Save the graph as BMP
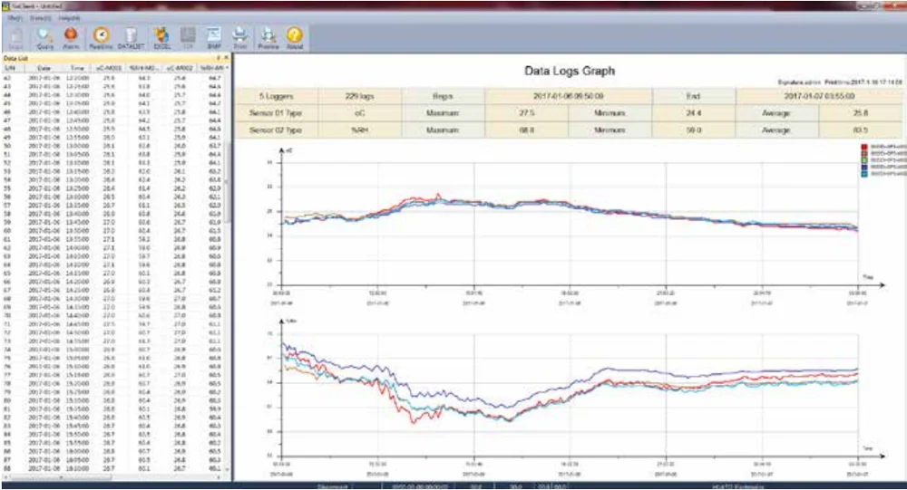 213,39
